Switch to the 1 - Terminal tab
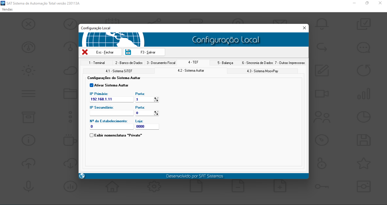Viewport: 387px width, 205px height. 97,63
